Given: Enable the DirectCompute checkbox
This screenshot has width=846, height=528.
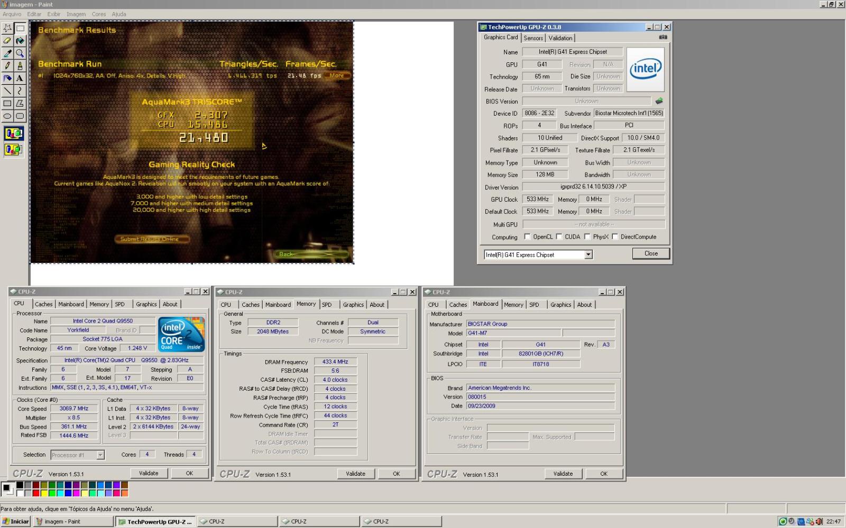Looking at the screenshot, I should pyautogui.click(x=615, y=237).
